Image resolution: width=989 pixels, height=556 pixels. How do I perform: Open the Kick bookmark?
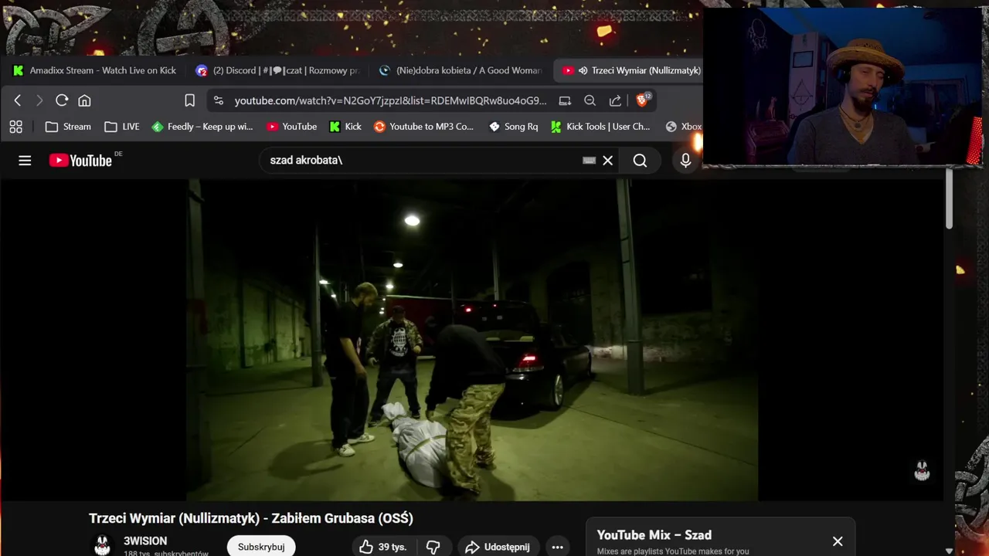345,127
